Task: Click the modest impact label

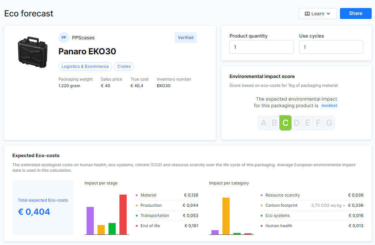Action: (329, 105)
